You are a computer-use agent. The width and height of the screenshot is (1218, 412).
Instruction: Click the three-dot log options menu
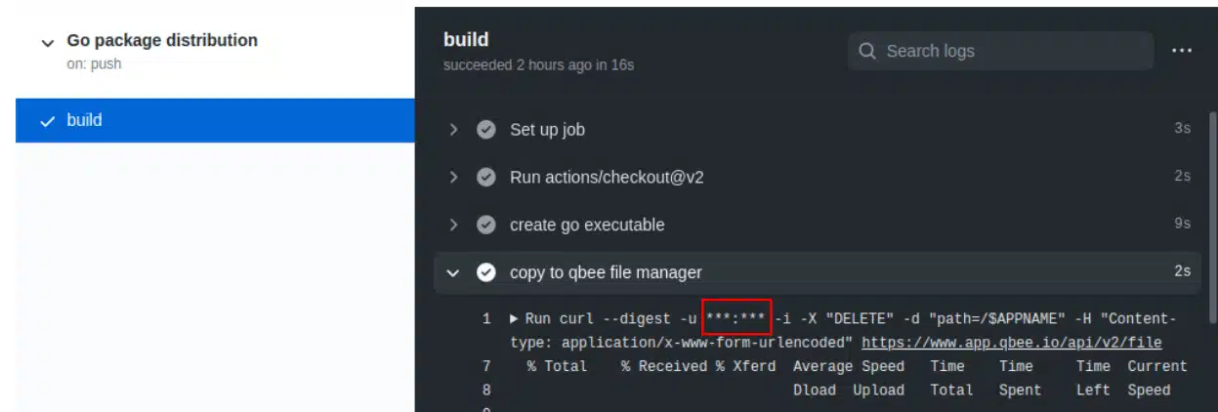(x=1181, y=51)
